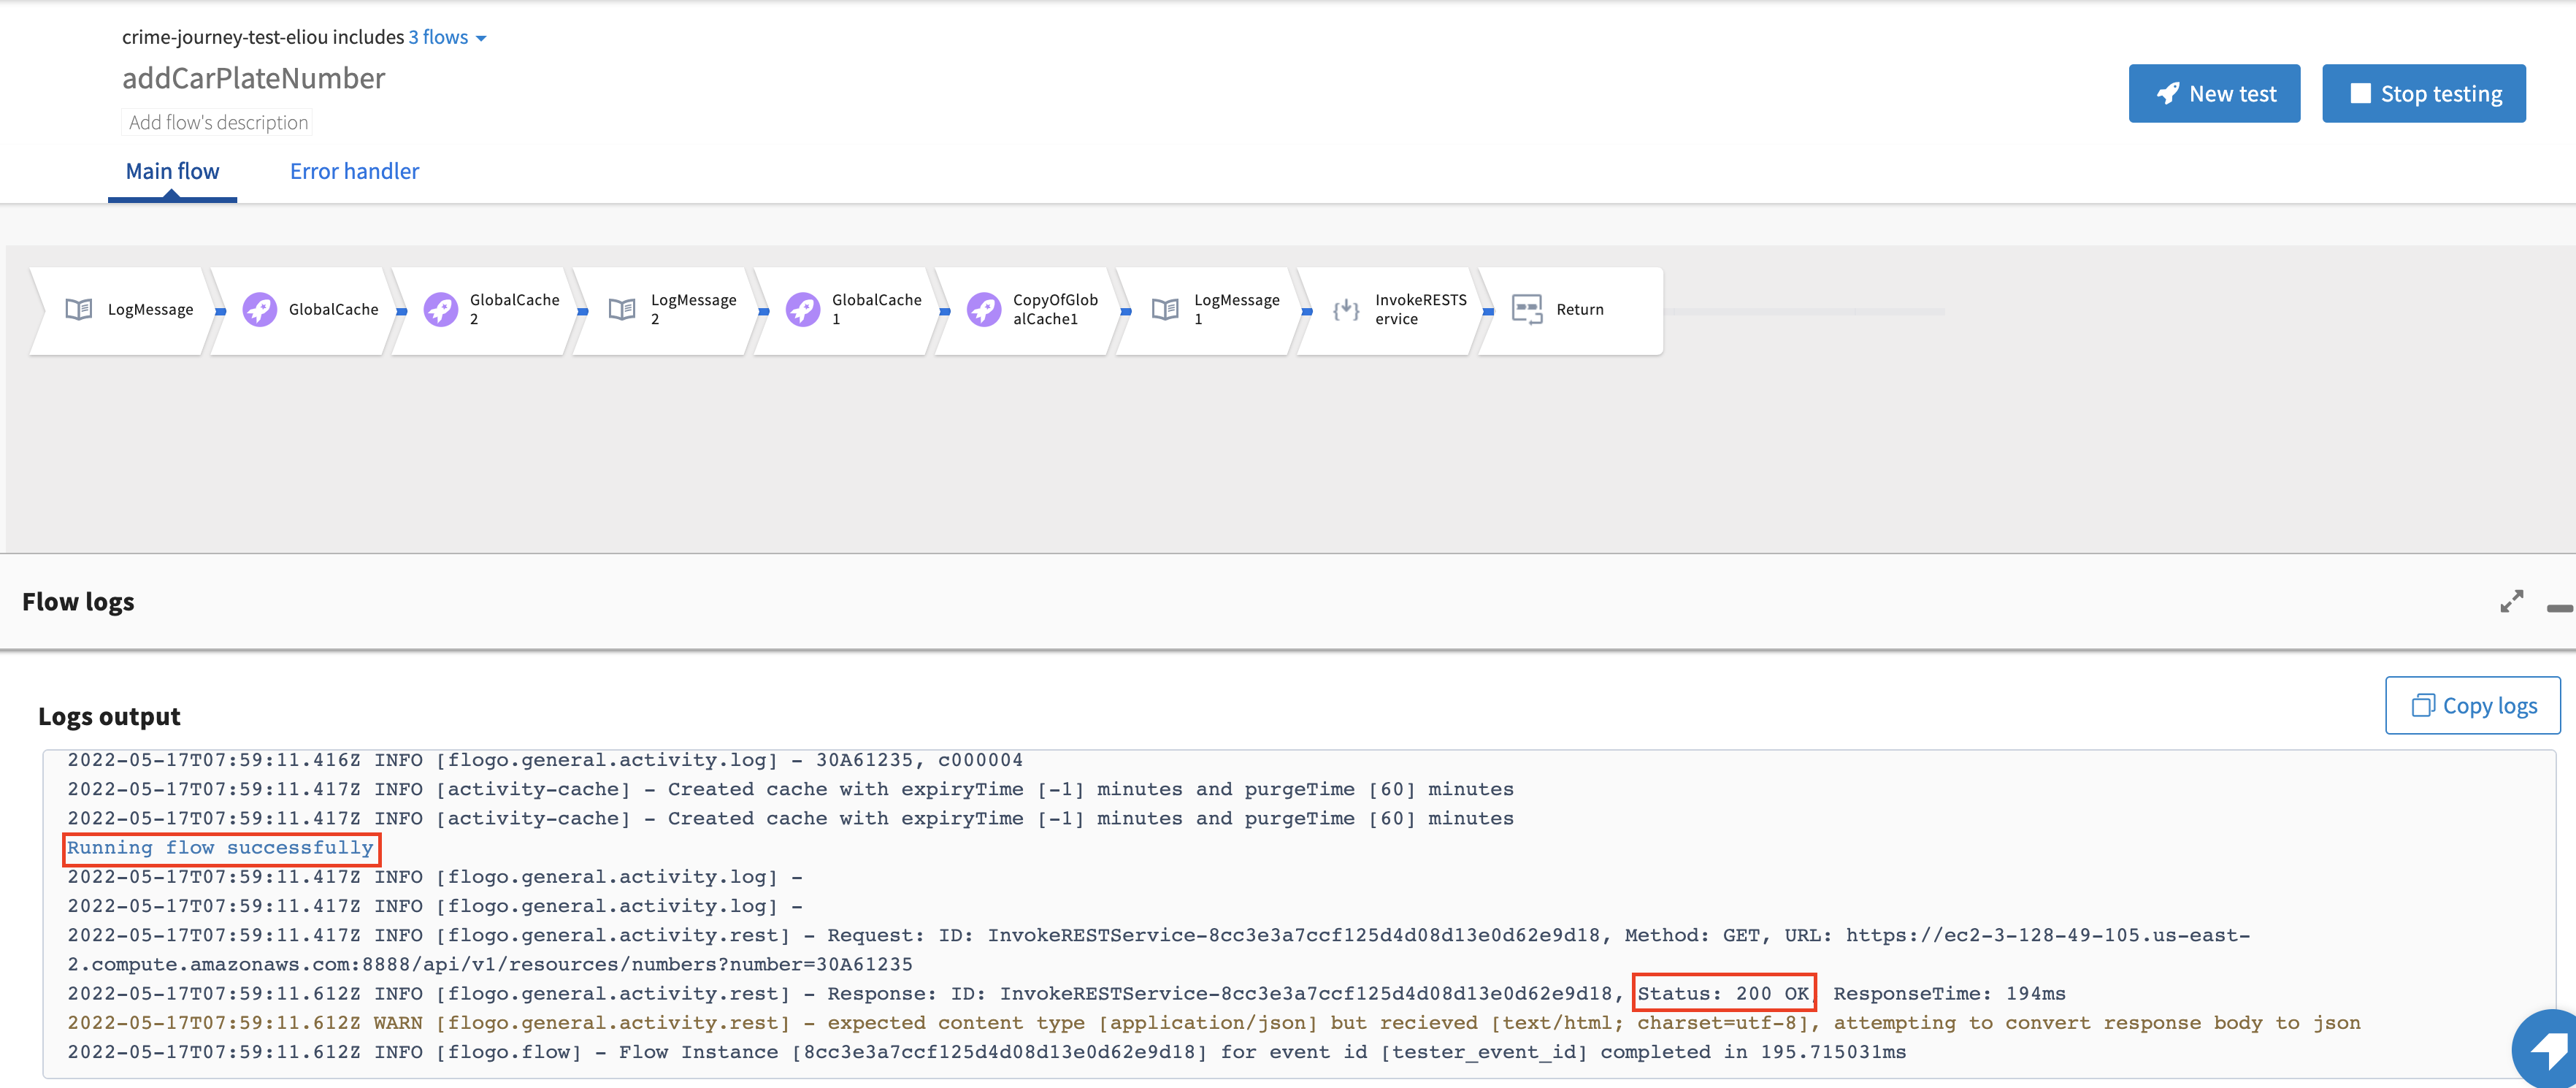Select the GlobalCache rocket icon
Image resolution: width=2576 pixels, height=1088 pixels.
click(260, 309)
